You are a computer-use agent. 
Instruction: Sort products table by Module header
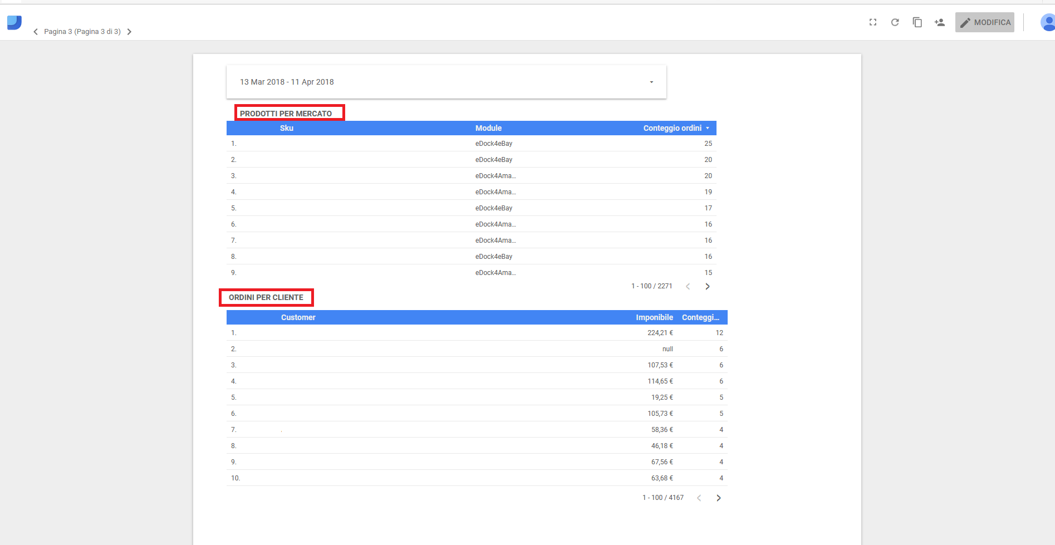click(488, 128)
